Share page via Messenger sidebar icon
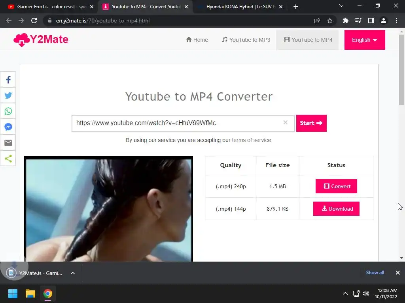The width and height of the screenshot is (405, 303). [8, 127]
